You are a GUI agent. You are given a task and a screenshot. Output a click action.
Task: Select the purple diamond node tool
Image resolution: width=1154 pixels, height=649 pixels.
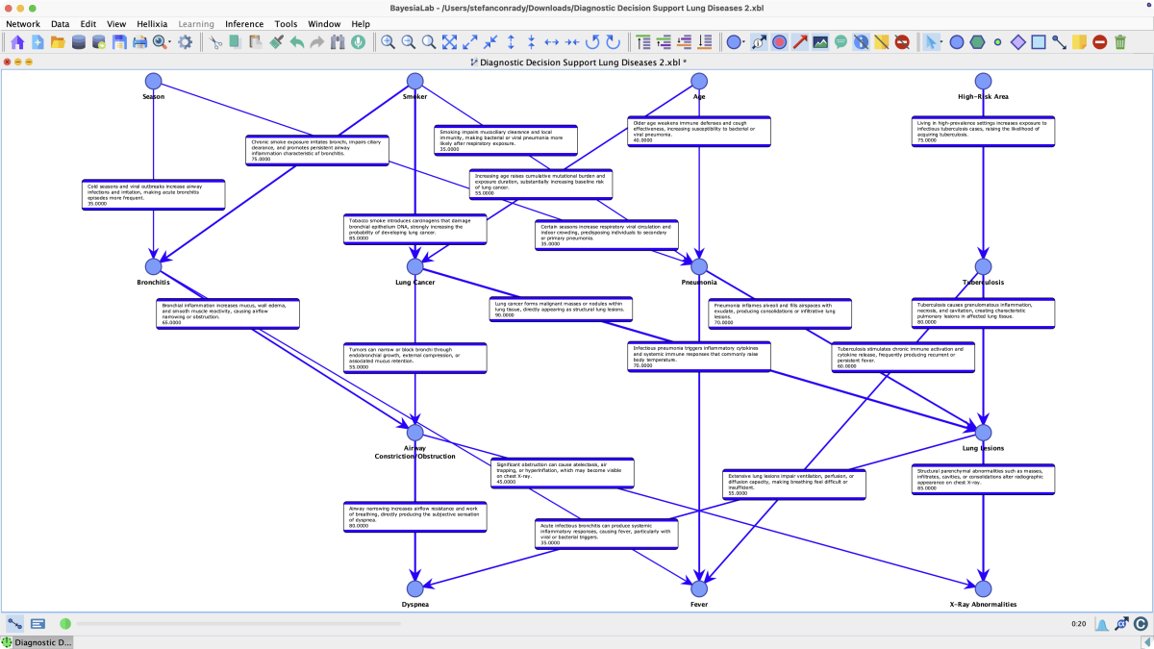click(x=1018, y=42)
